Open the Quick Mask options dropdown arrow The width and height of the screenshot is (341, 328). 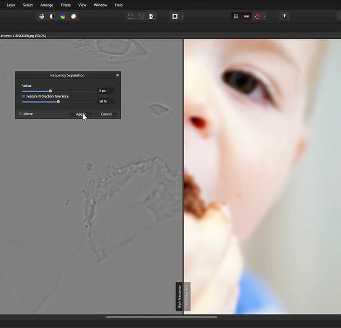point(182,16)
